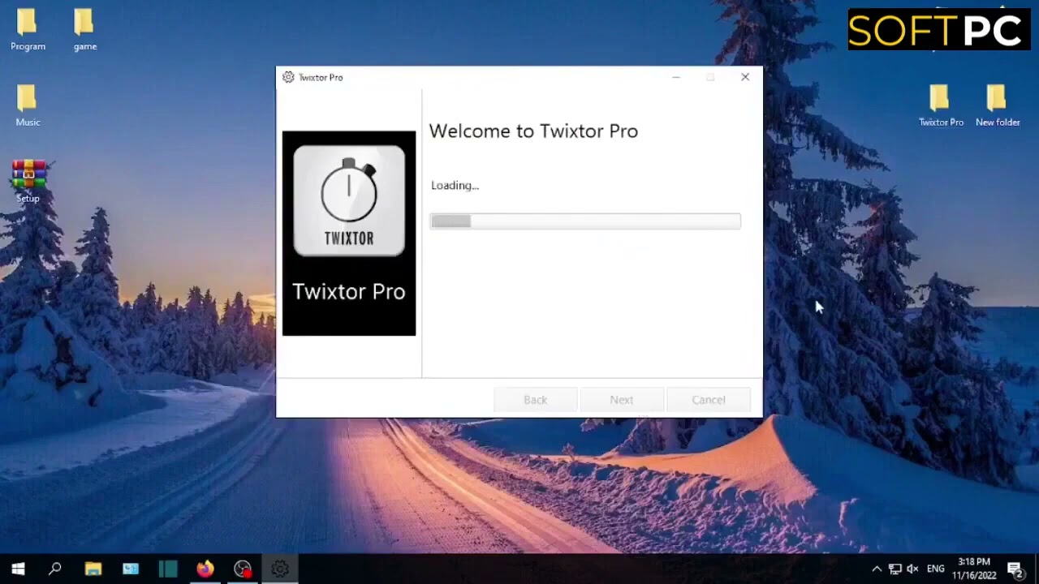Open the Windows Start menu

pyautogui.click(x=18, y=569)
